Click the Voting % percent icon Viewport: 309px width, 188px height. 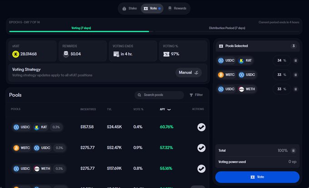click(166, 54)
